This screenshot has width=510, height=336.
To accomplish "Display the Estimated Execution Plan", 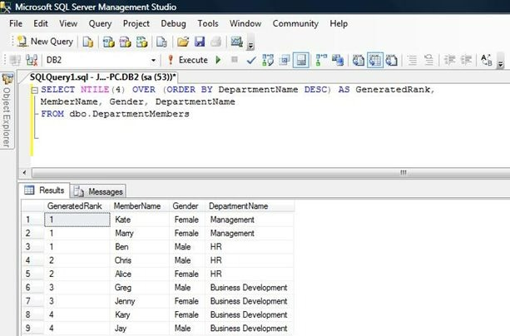I will click(x=268, y=60).
